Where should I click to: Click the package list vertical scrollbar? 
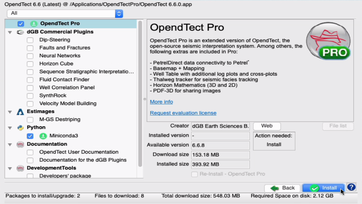point(140,94)
